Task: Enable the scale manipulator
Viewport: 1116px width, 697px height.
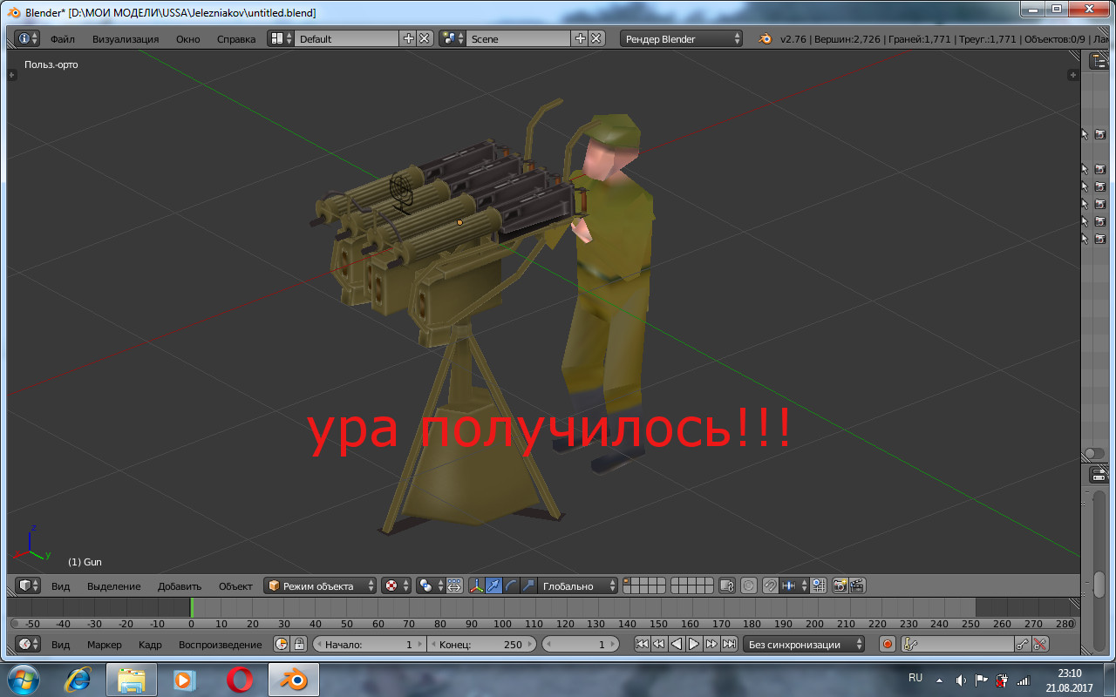Action: [x=529, y=585]
